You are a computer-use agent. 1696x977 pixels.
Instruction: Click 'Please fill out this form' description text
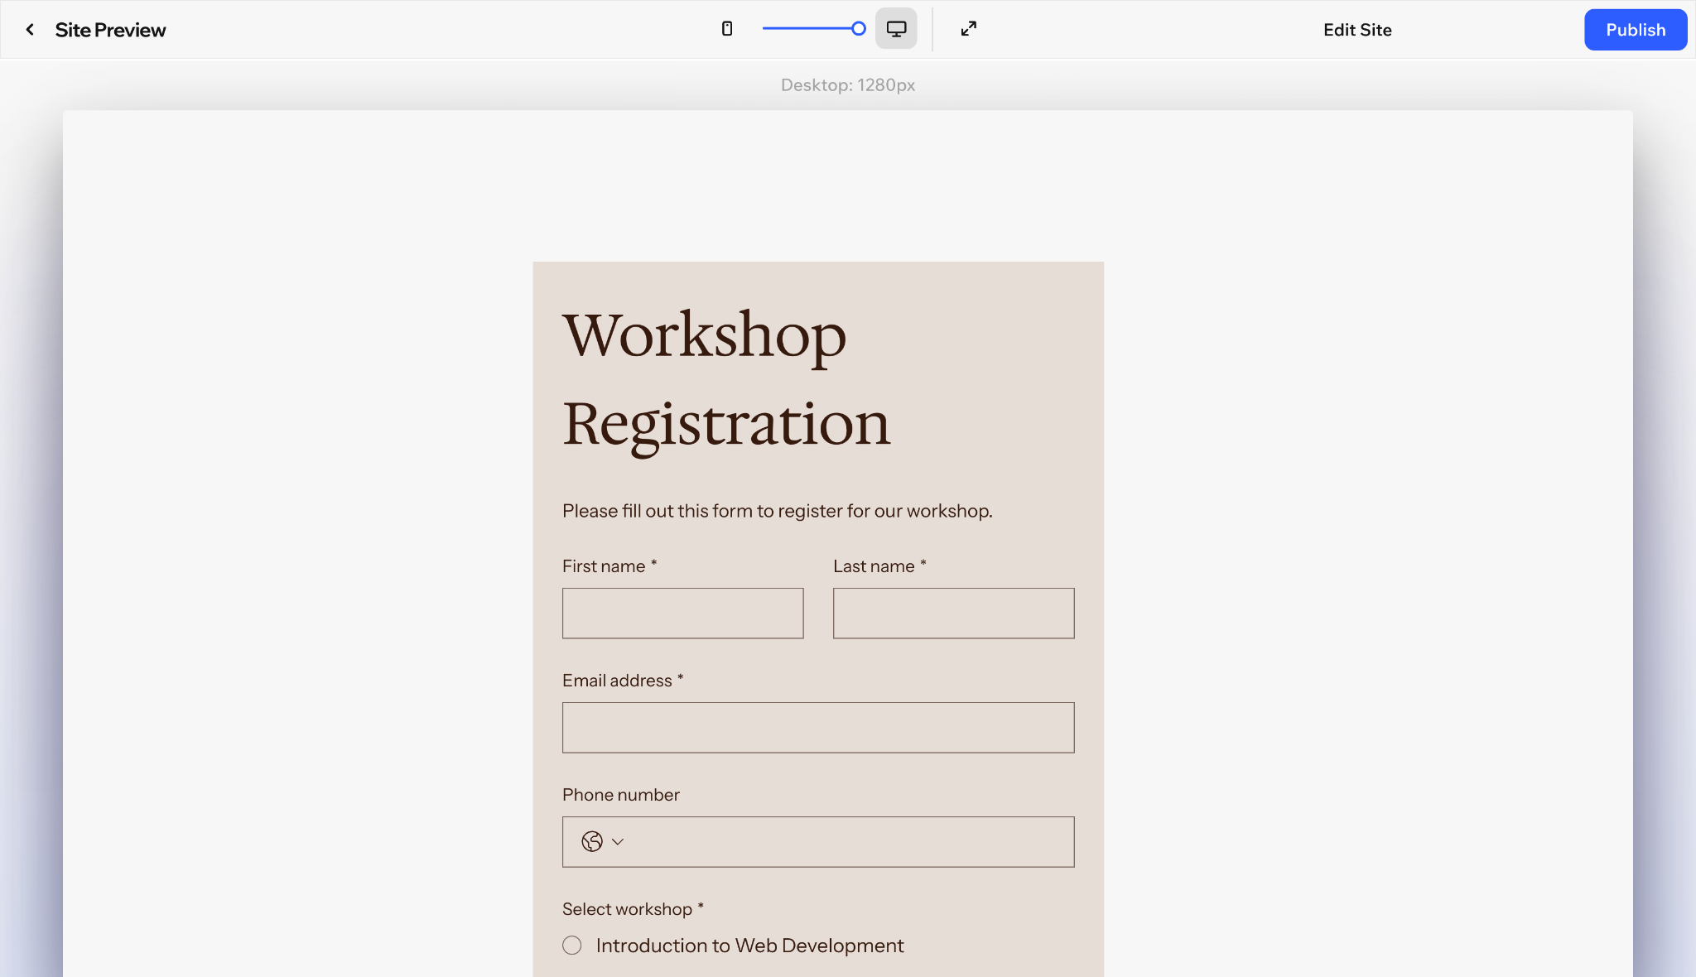(777, 511)
